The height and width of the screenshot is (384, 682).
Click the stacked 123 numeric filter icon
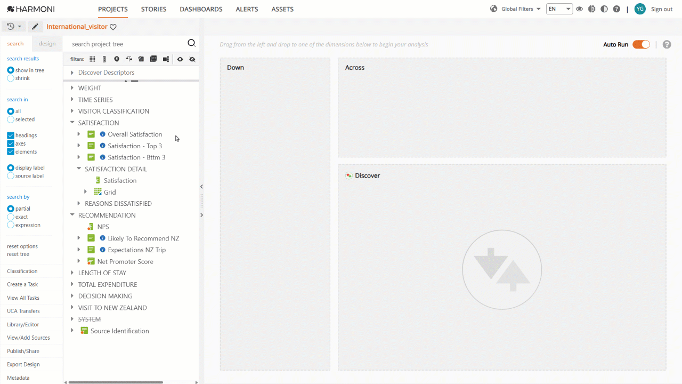pyautogui.click(x=153, y=59)
